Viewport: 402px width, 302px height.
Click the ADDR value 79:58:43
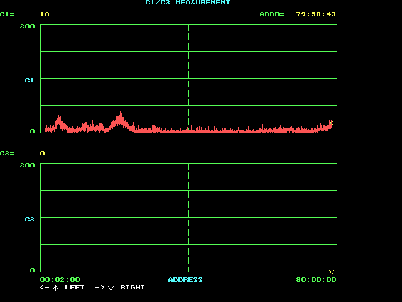click(316, 14)
